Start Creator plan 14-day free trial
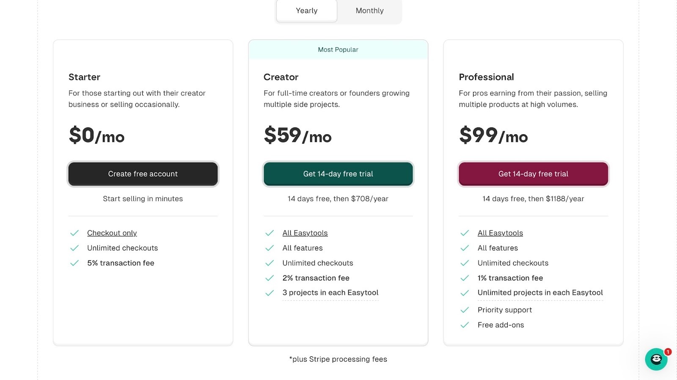 tap(338, 174)
